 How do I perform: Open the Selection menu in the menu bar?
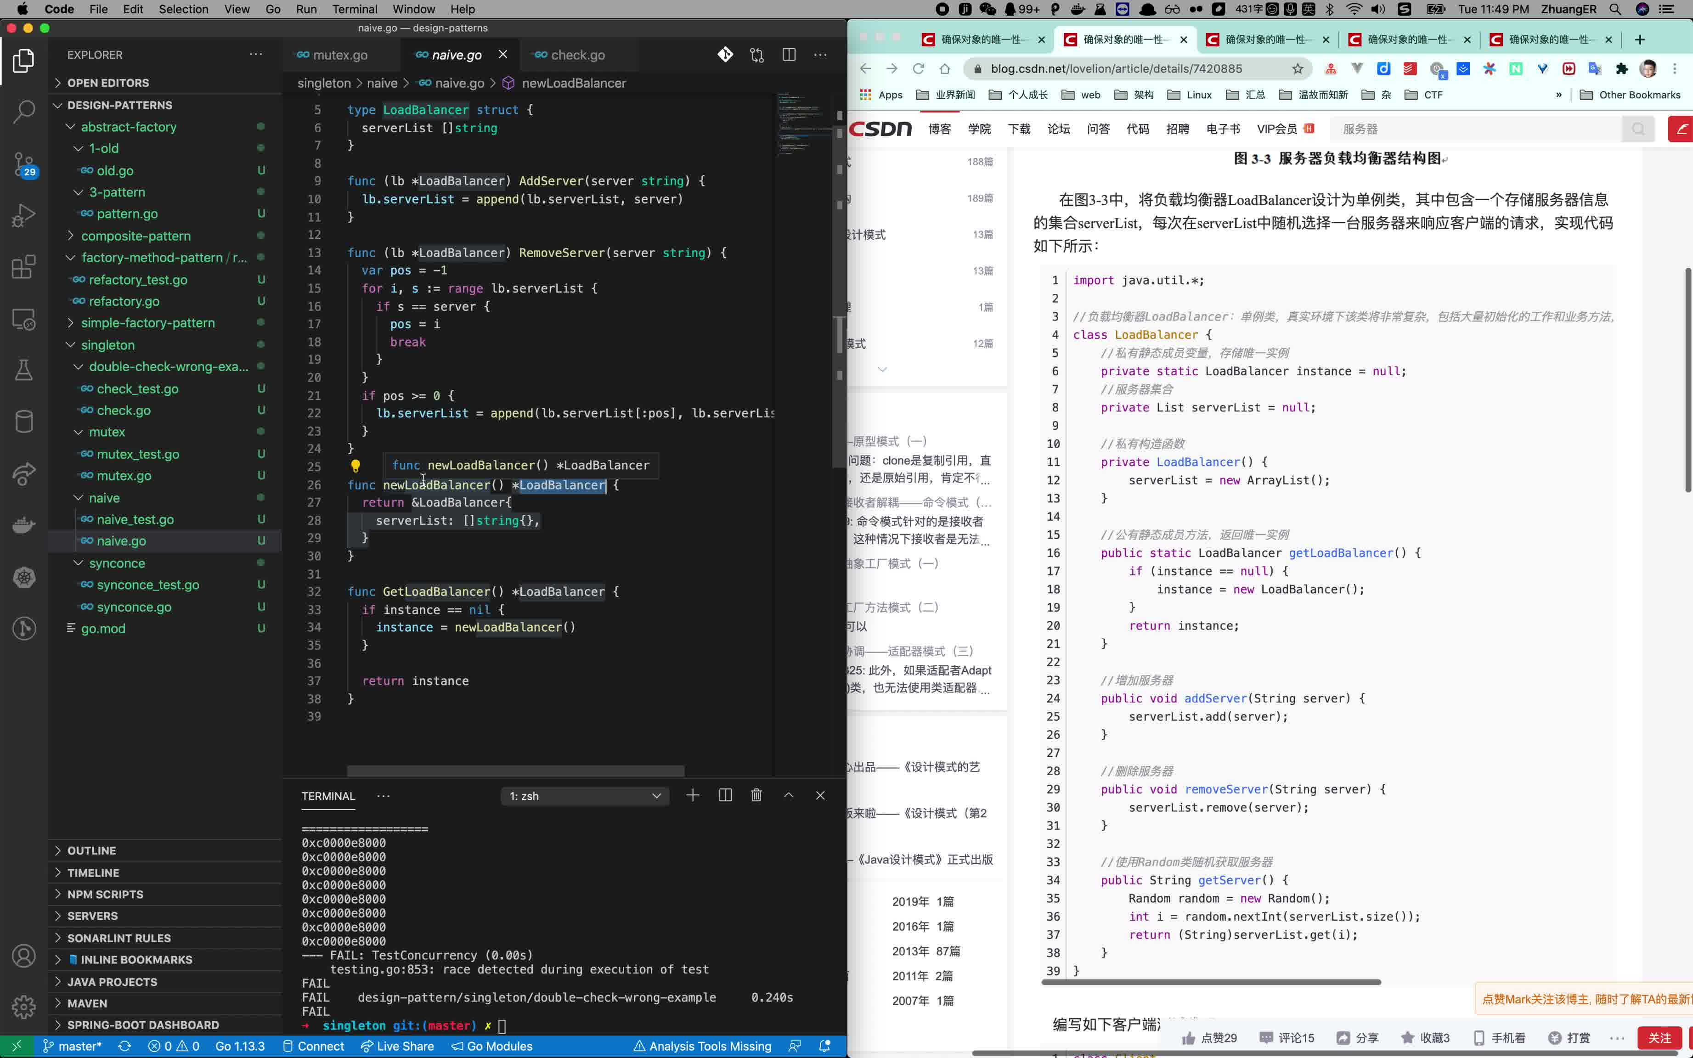[x=183, y=9]
